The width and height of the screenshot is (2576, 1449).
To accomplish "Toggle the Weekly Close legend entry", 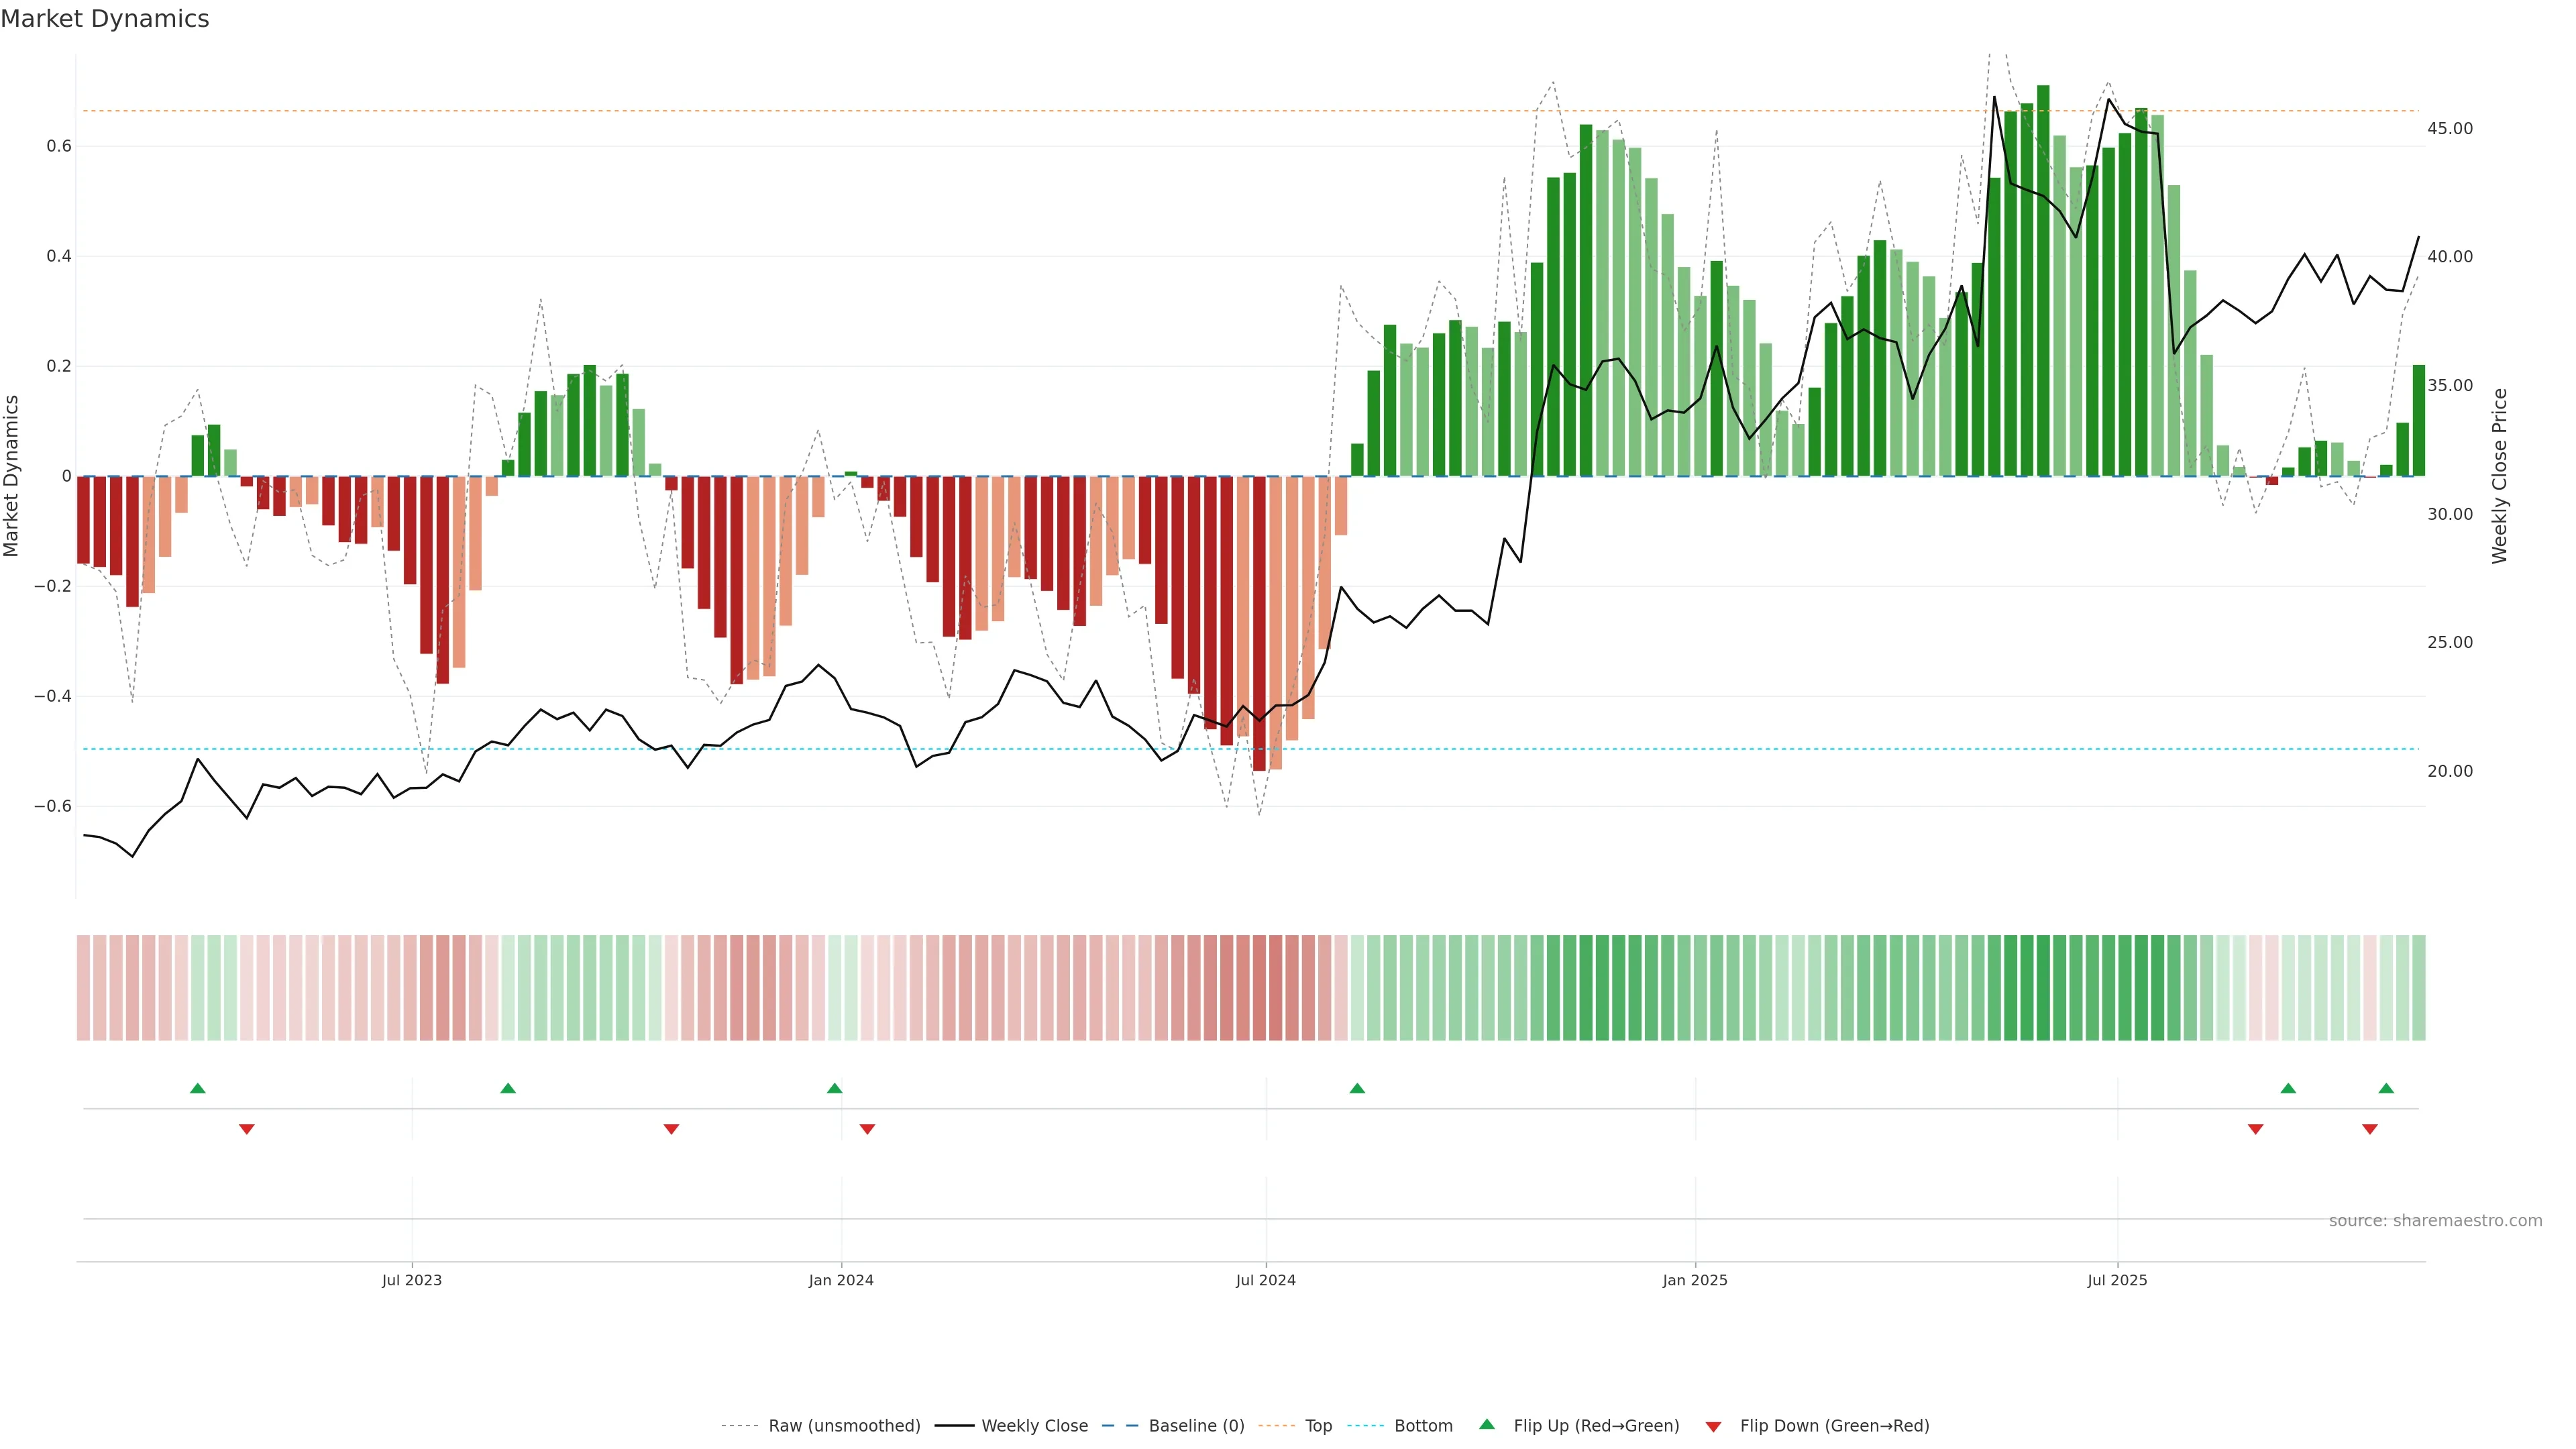I will tap(1034, 1426).
